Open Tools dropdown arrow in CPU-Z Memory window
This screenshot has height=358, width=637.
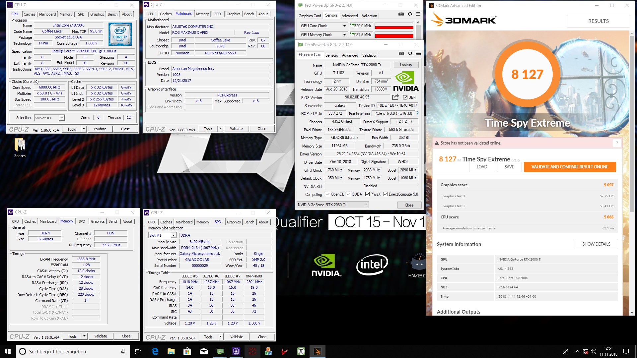tap(84, 336)
